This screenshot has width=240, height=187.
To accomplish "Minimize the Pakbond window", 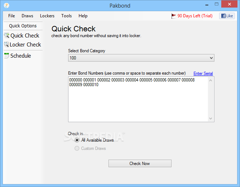I will pyautogui.click(x=207, y=5).
